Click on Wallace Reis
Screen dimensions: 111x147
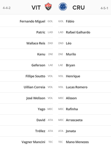[x=36, y=43]
